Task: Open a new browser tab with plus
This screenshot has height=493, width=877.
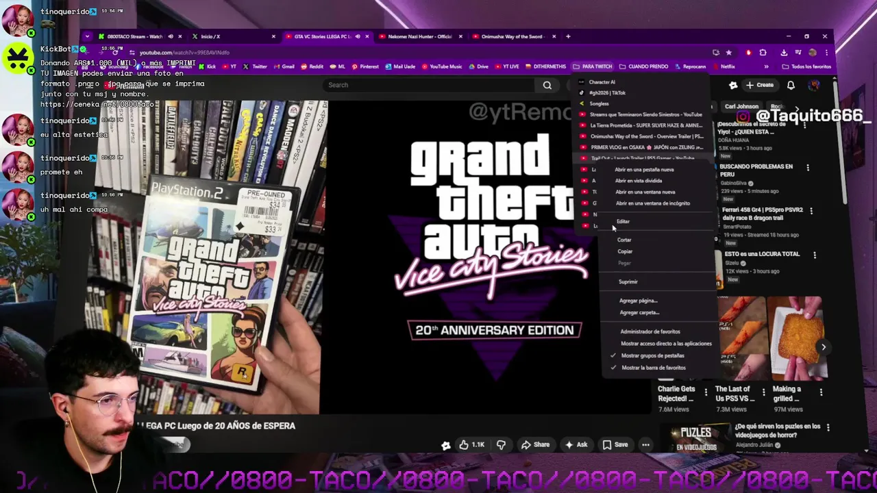Action: [568, 36]
